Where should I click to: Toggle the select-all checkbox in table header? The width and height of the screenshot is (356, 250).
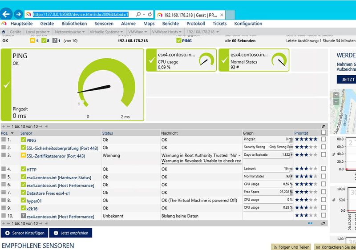324,133
